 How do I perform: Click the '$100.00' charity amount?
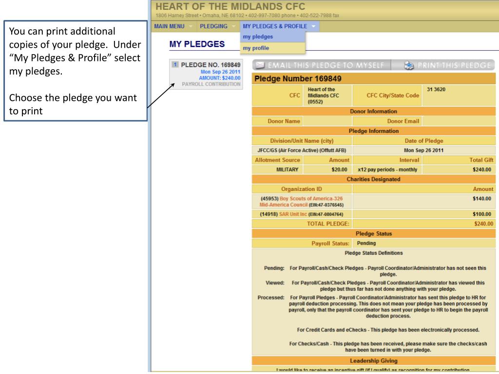click(482, 214)
